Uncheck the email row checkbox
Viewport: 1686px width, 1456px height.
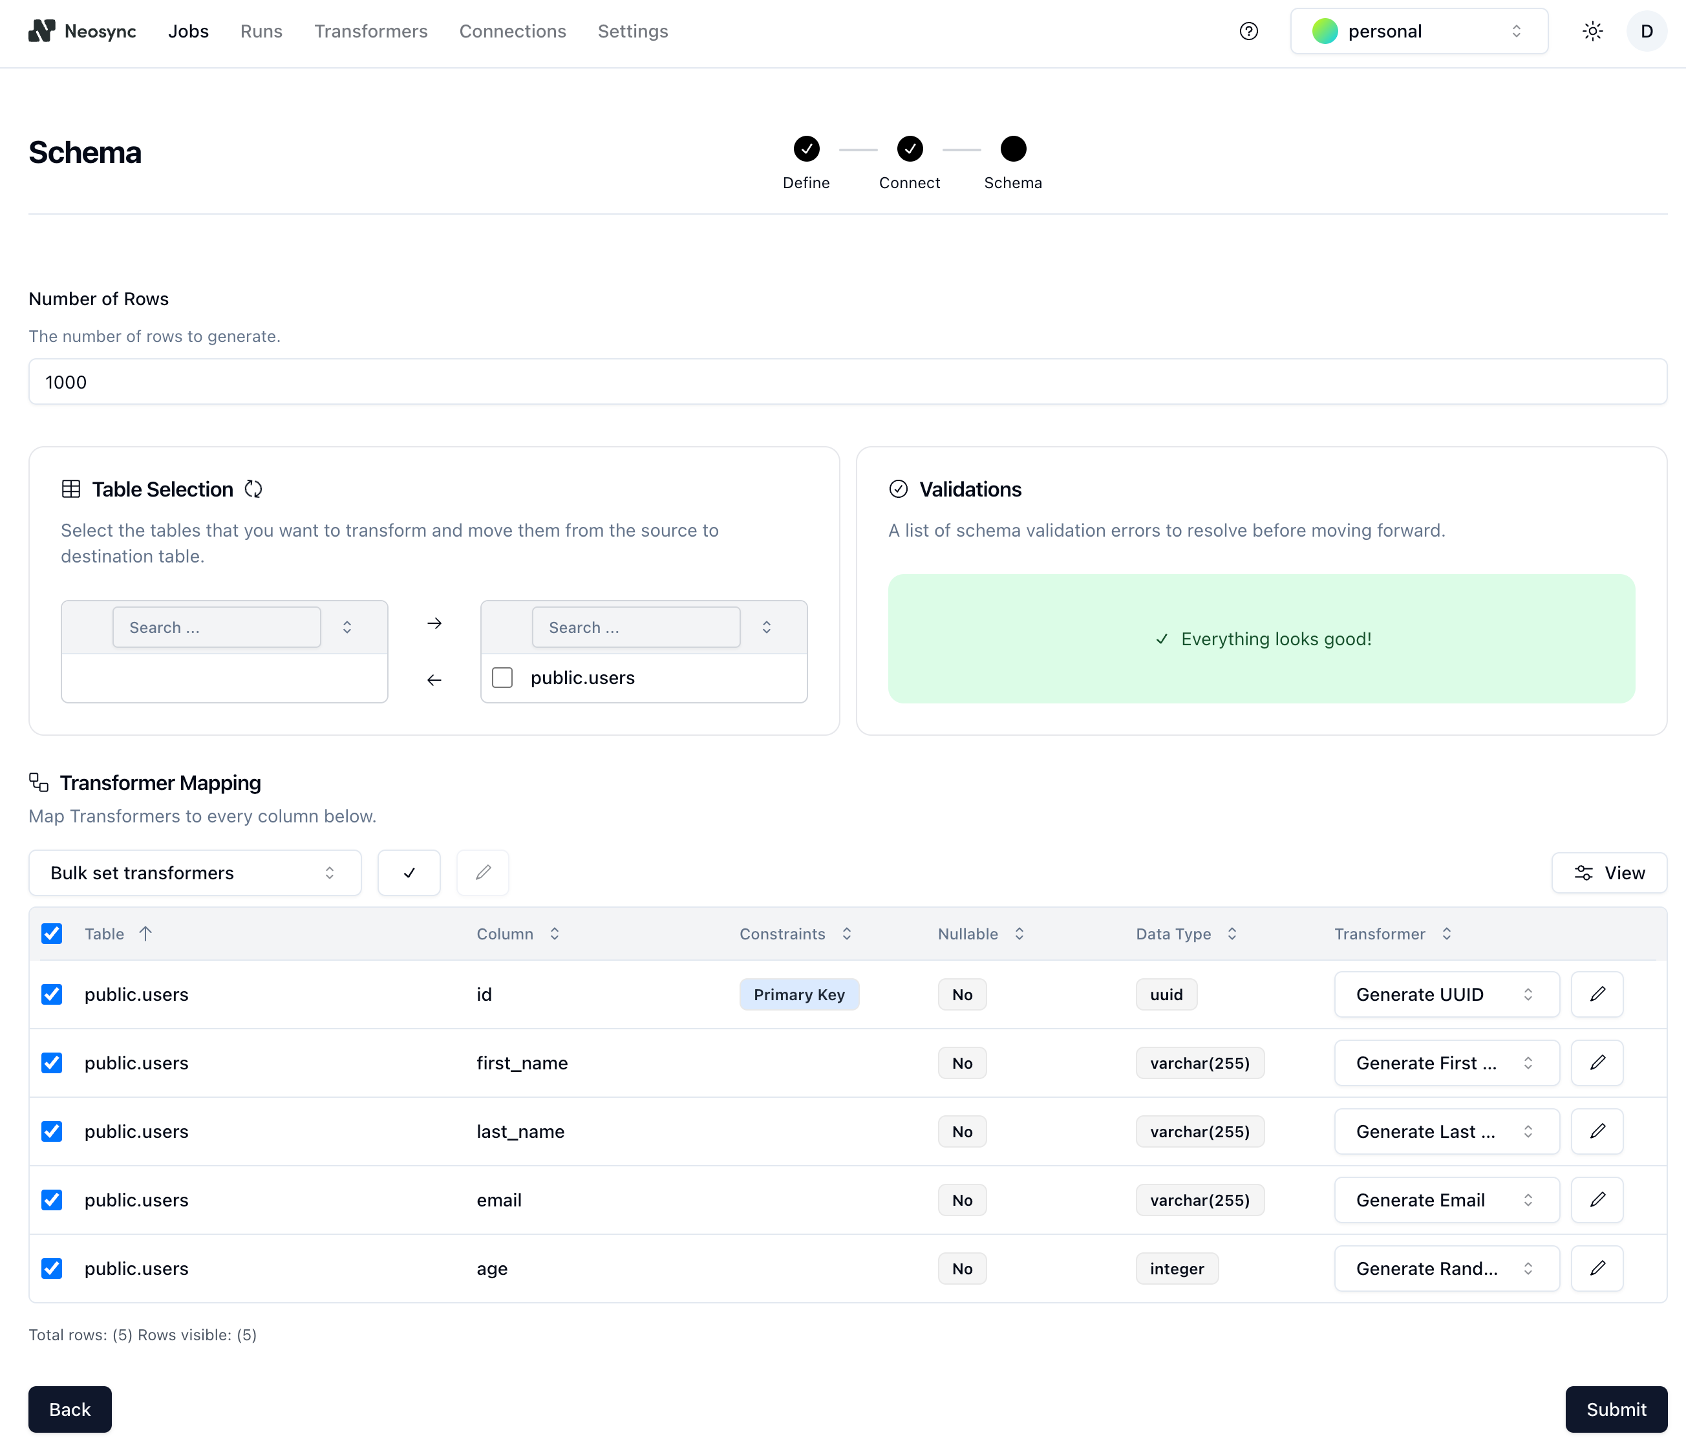[52, 1199]
